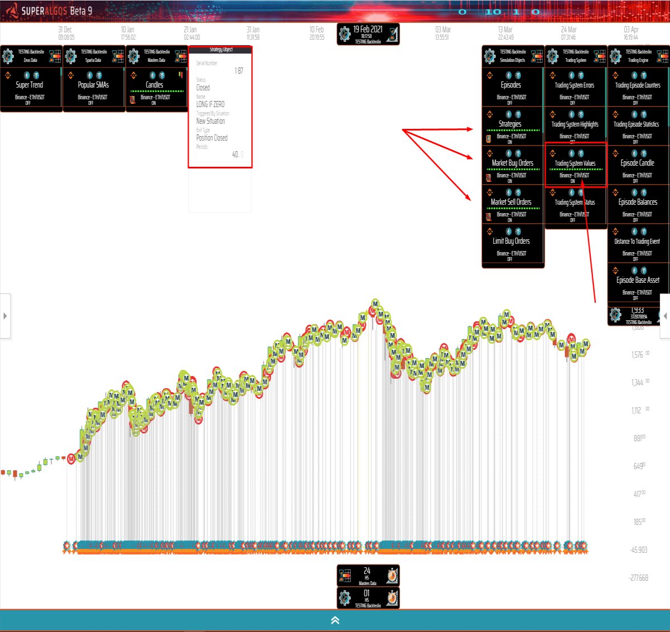Click the gear icon on the Simulation Objects header
Viewport: 670px width, 632px height.
pos(490,56)
